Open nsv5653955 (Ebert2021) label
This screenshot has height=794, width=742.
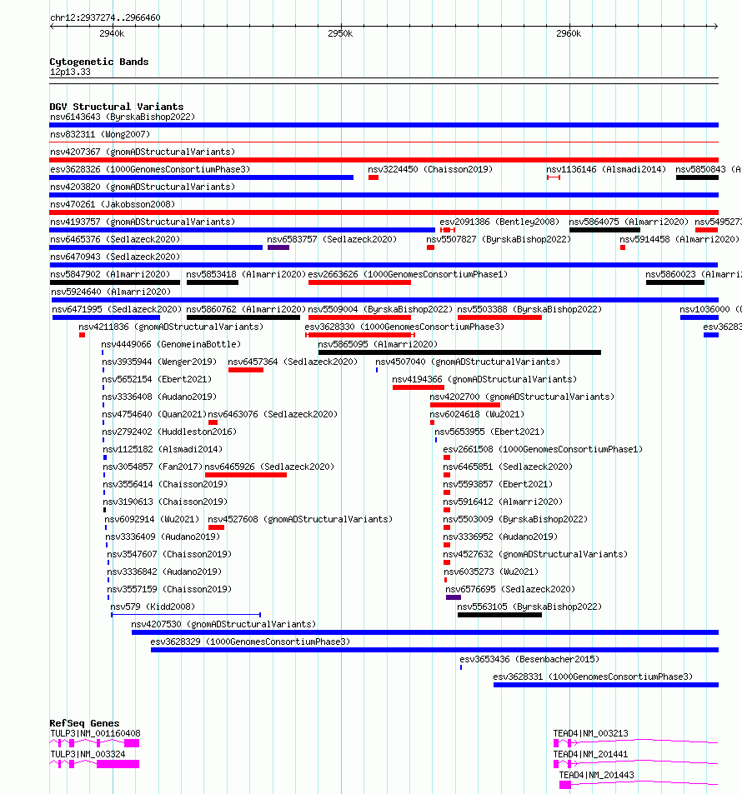point(489,432)
